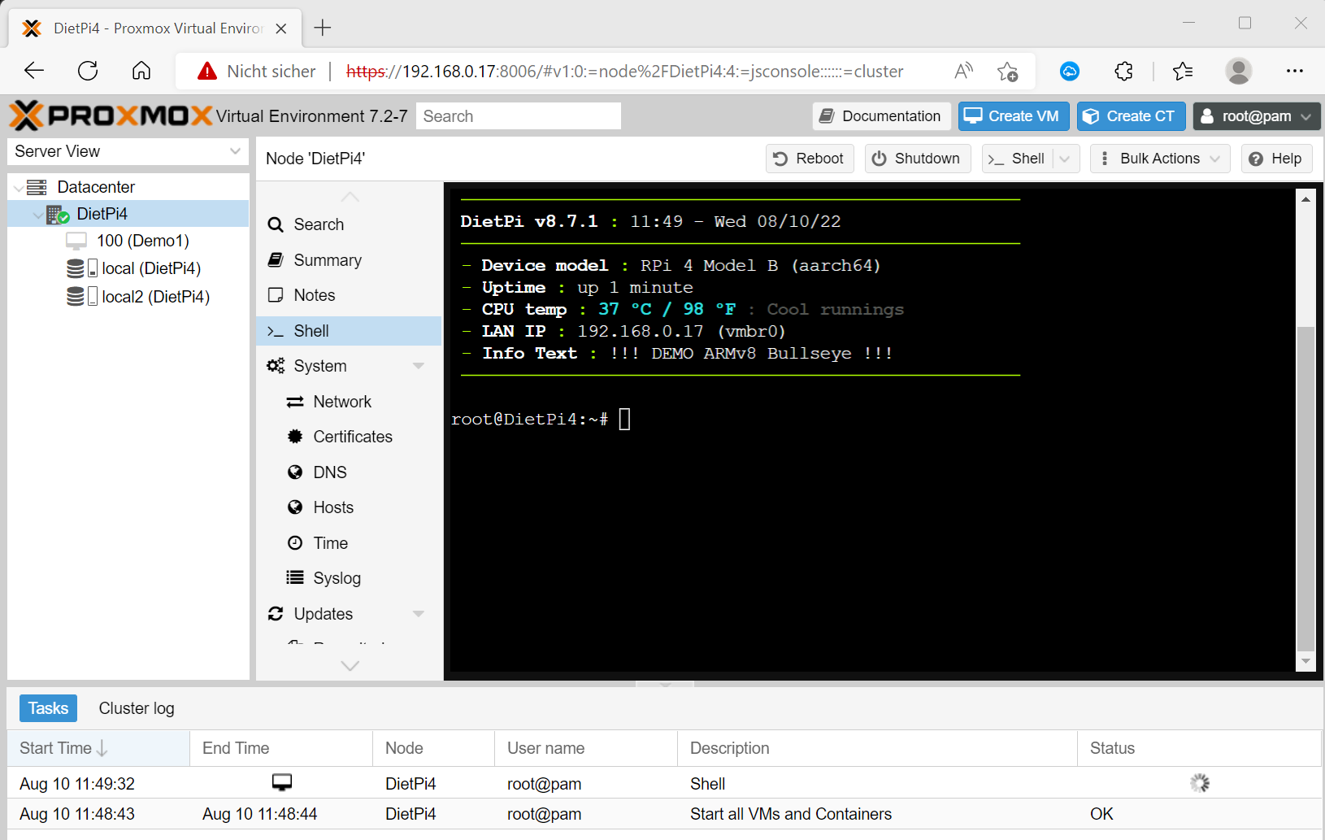Click Create CT
The image size is (1325, 840).
[1131, 116]
